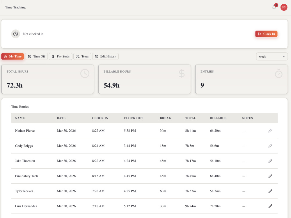Open the Time Off tab
Image resolution: width=291 pixels, height=218 pixels.
(x=37, y=56)
